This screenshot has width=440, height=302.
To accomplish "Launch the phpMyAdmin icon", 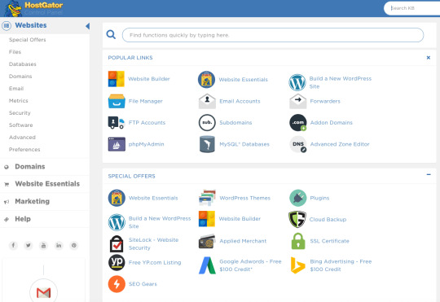I will (117, 144).
